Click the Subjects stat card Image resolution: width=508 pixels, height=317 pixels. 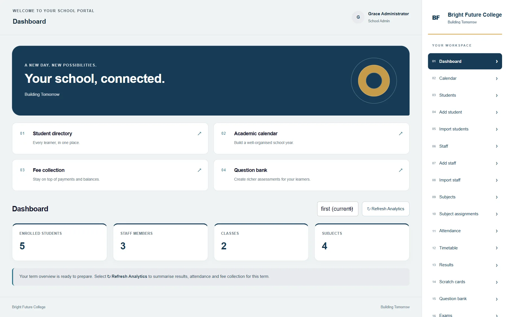362,242
